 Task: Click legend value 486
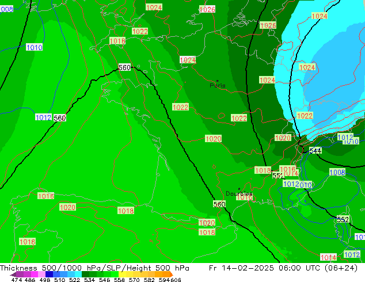pos(30,280)
